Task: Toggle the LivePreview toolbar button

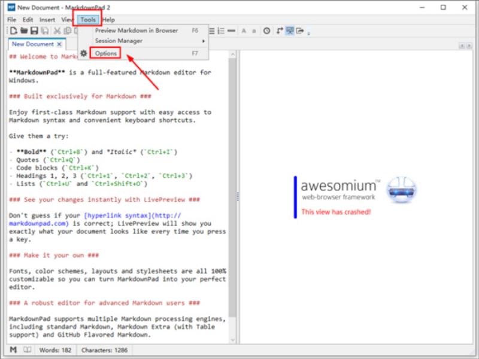Action: click(x=290, y=31)
